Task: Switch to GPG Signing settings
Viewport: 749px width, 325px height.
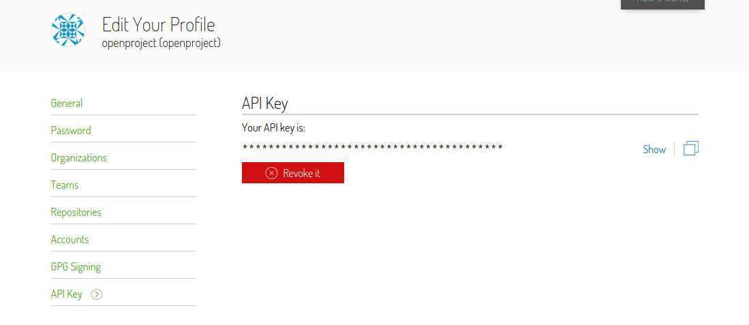Action: pyautogui.click(x=76, y=267)
